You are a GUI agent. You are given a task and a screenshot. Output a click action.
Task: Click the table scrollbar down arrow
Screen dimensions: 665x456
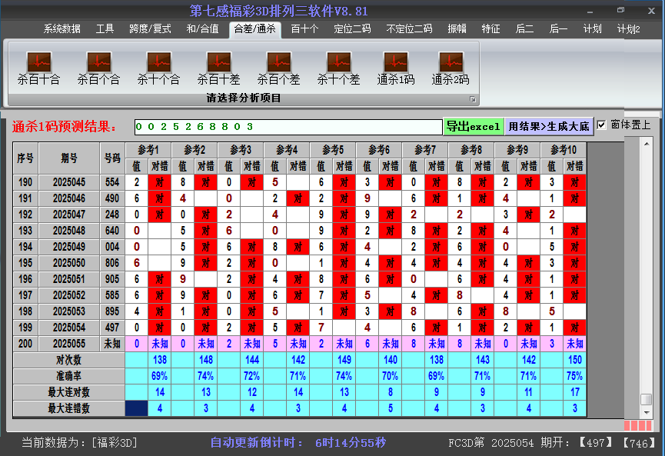(647, 412)
